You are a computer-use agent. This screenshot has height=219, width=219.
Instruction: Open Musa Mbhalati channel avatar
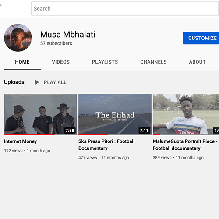[18, 38]
